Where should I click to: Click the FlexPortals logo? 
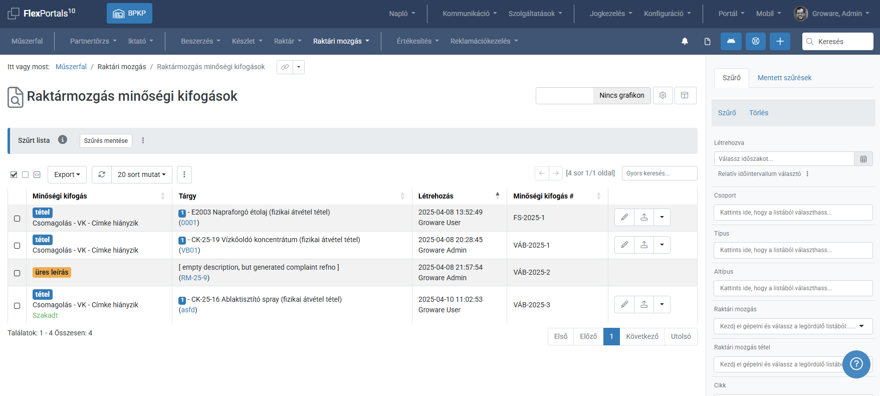tap(42, 13)
